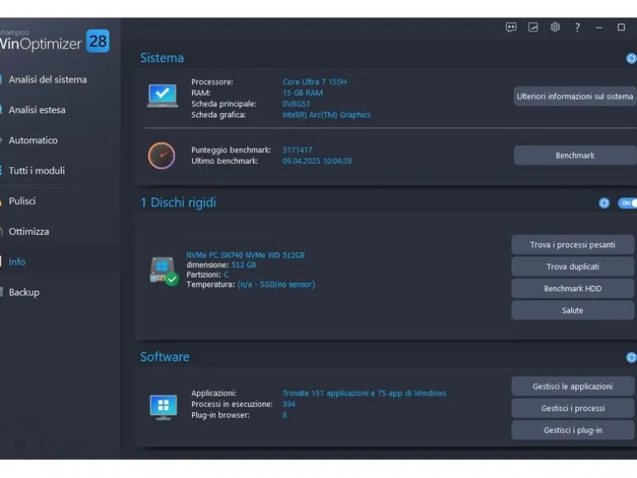This screenshot has height=478, width=637.
Task: Click the benchmark speedometer icon
Action: point(161,155)
